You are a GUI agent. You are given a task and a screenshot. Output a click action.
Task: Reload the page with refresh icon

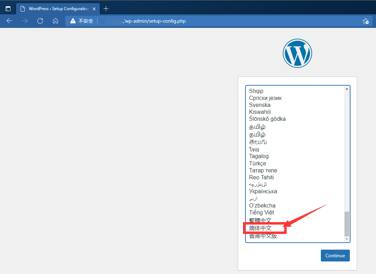pos(40,21)
